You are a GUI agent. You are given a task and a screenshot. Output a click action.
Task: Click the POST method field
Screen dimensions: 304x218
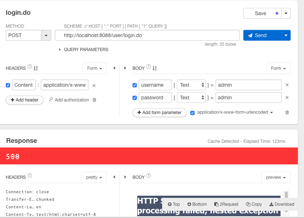coord(24,35)
